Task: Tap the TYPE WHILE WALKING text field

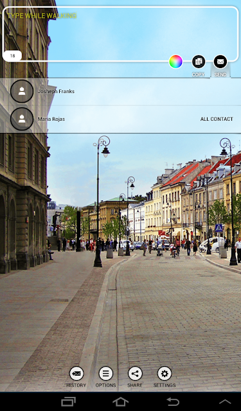Action: (120, 34)
